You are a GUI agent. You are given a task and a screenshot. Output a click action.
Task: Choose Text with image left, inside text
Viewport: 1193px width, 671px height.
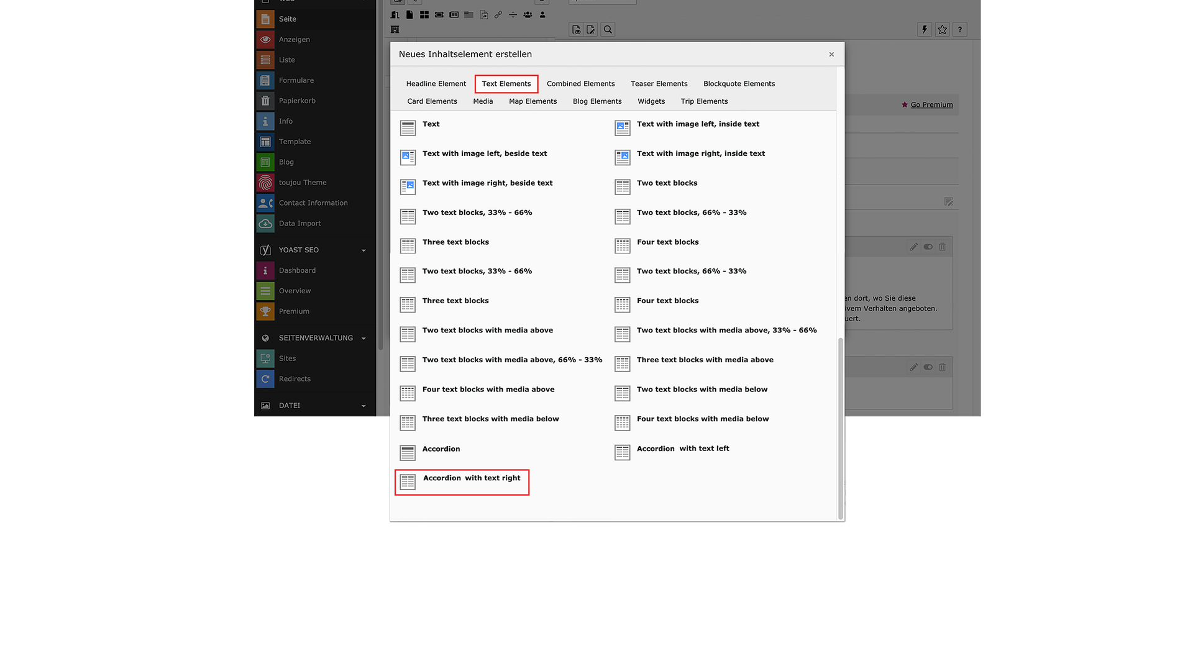pyautogui.click(x=697, y=124)
